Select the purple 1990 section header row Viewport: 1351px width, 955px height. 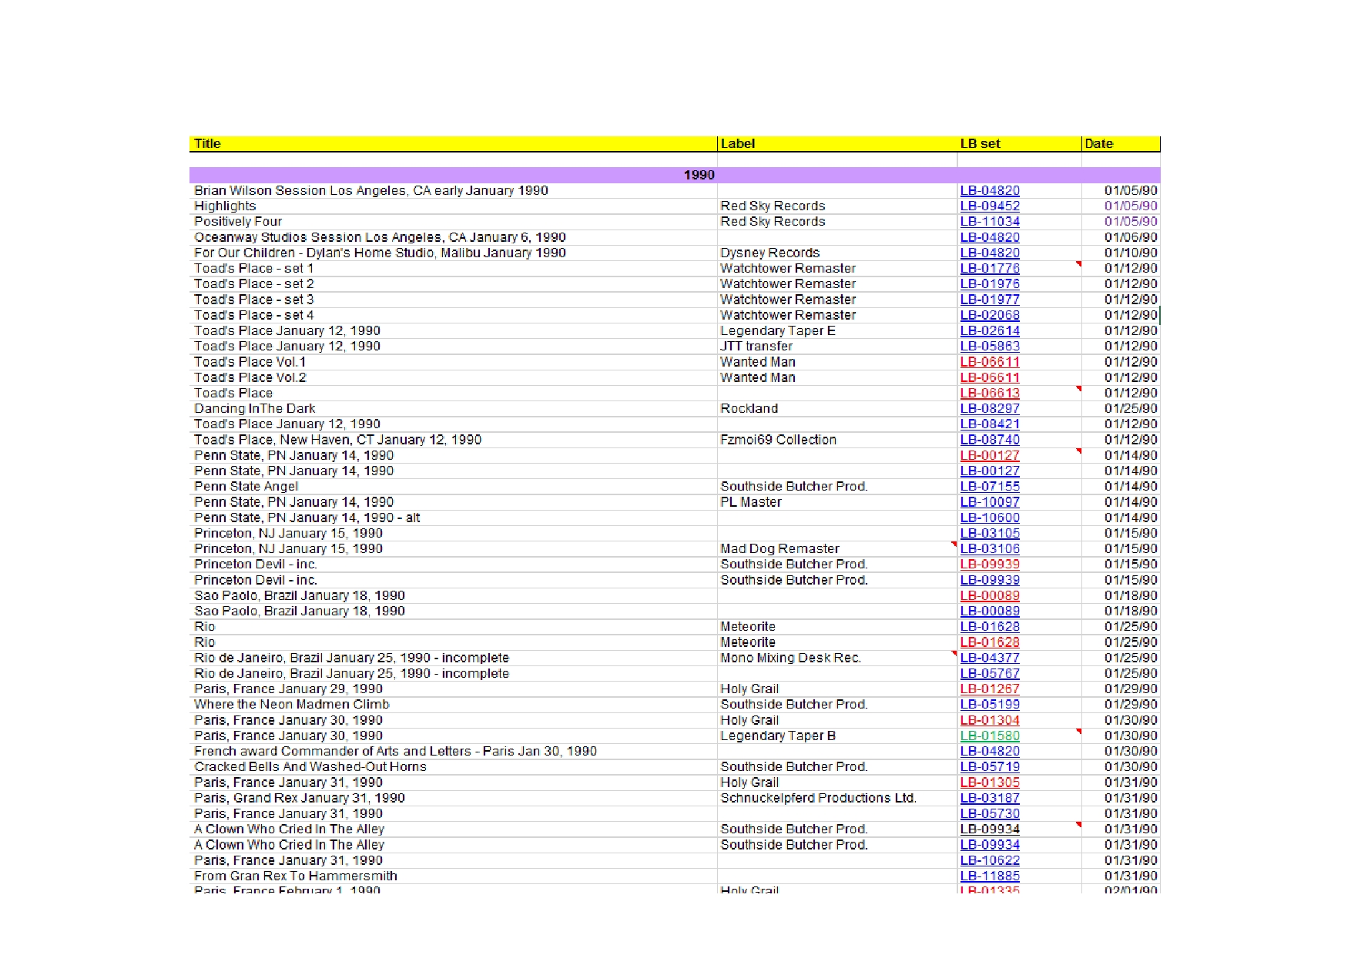[675, 175]
